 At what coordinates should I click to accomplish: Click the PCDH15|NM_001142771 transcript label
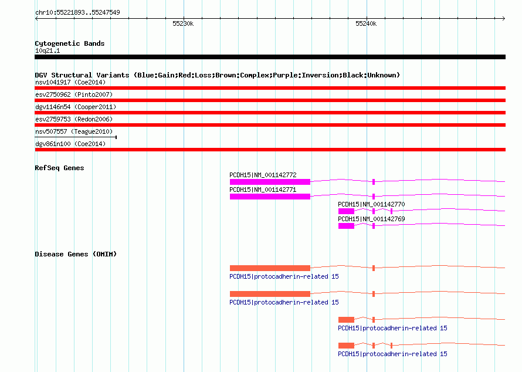point(263,190)
